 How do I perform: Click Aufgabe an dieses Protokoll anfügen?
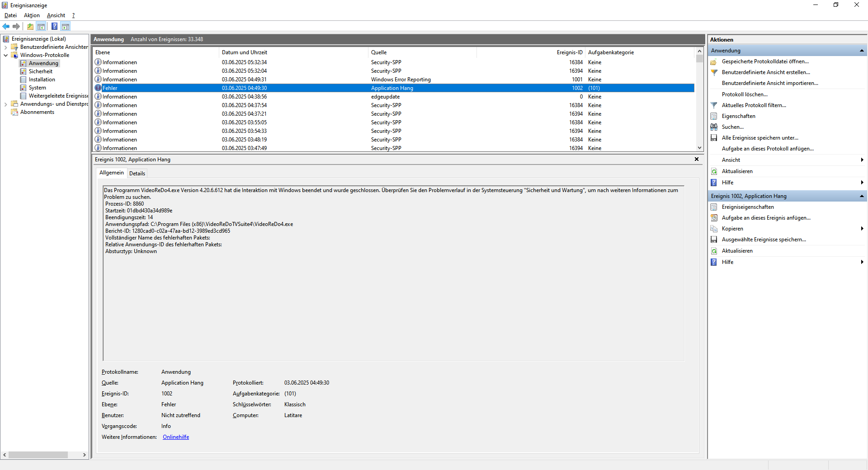(768, 149)
